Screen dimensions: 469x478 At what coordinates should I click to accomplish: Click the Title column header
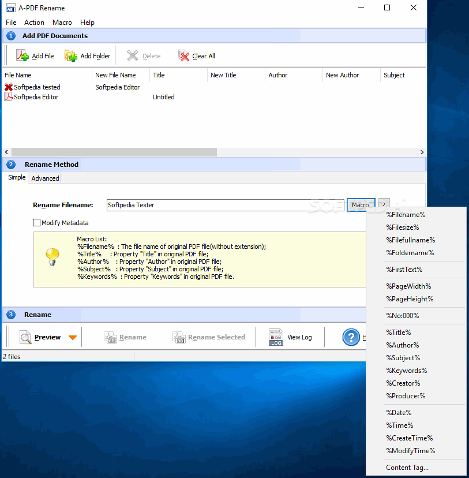pos(178,75)
